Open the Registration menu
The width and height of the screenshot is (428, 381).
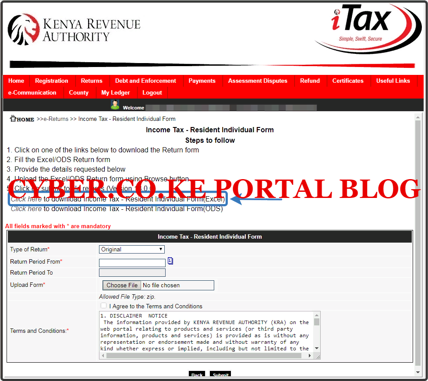(x=52, y=81)
